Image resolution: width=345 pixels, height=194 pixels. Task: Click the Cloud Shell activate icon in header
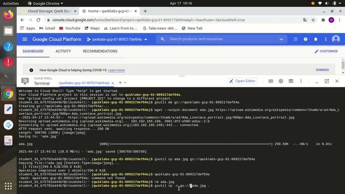(295, 39)
